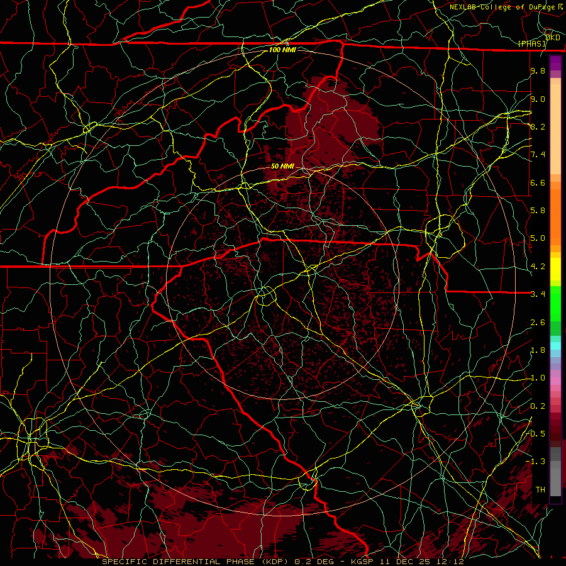Click the 5.0 legend value

click(x=538, y=238)
